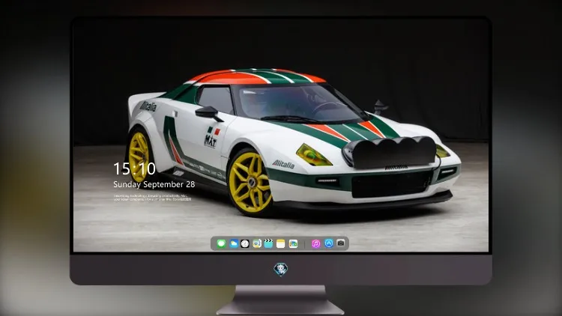Open the Clock app in dock

point(245,243)
